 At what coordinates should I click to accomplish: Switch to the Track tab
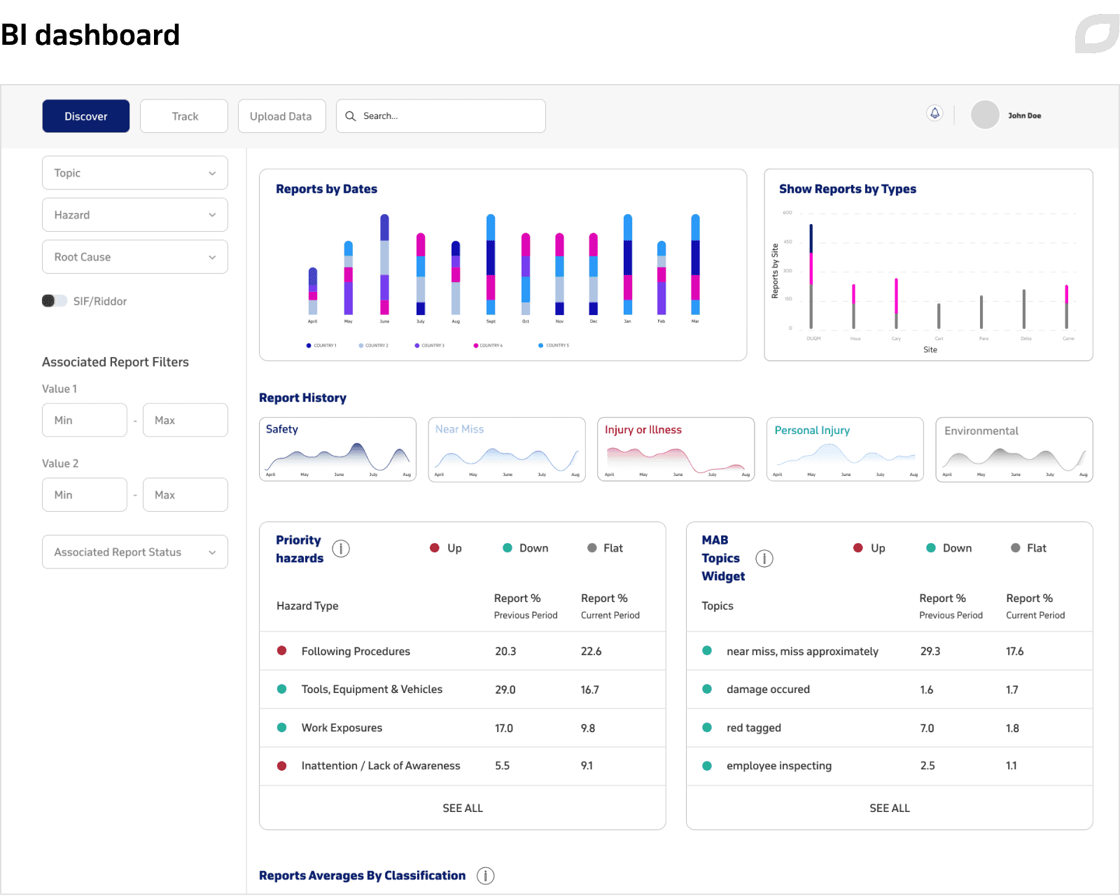(184, 116)
